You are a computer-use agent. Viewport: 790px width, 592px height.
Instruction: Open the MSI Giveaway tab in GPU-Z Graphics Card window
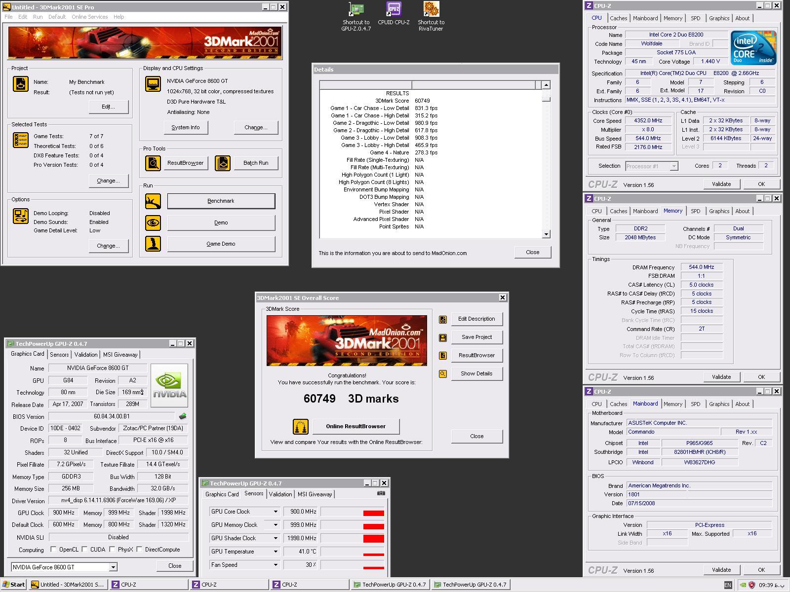(120, 355)
